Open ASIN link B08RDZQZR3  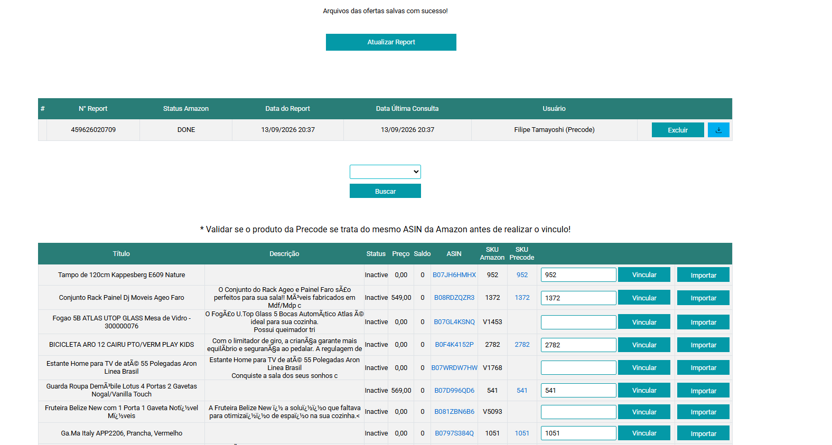pos(454,298)
